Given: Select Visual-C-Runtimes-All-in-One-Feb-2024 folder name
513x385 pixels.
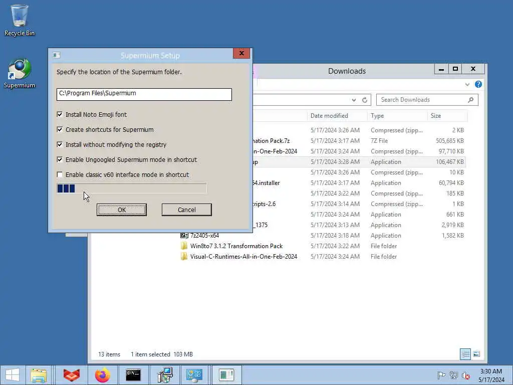Looking at the screenshot, I should click(244, 256).
